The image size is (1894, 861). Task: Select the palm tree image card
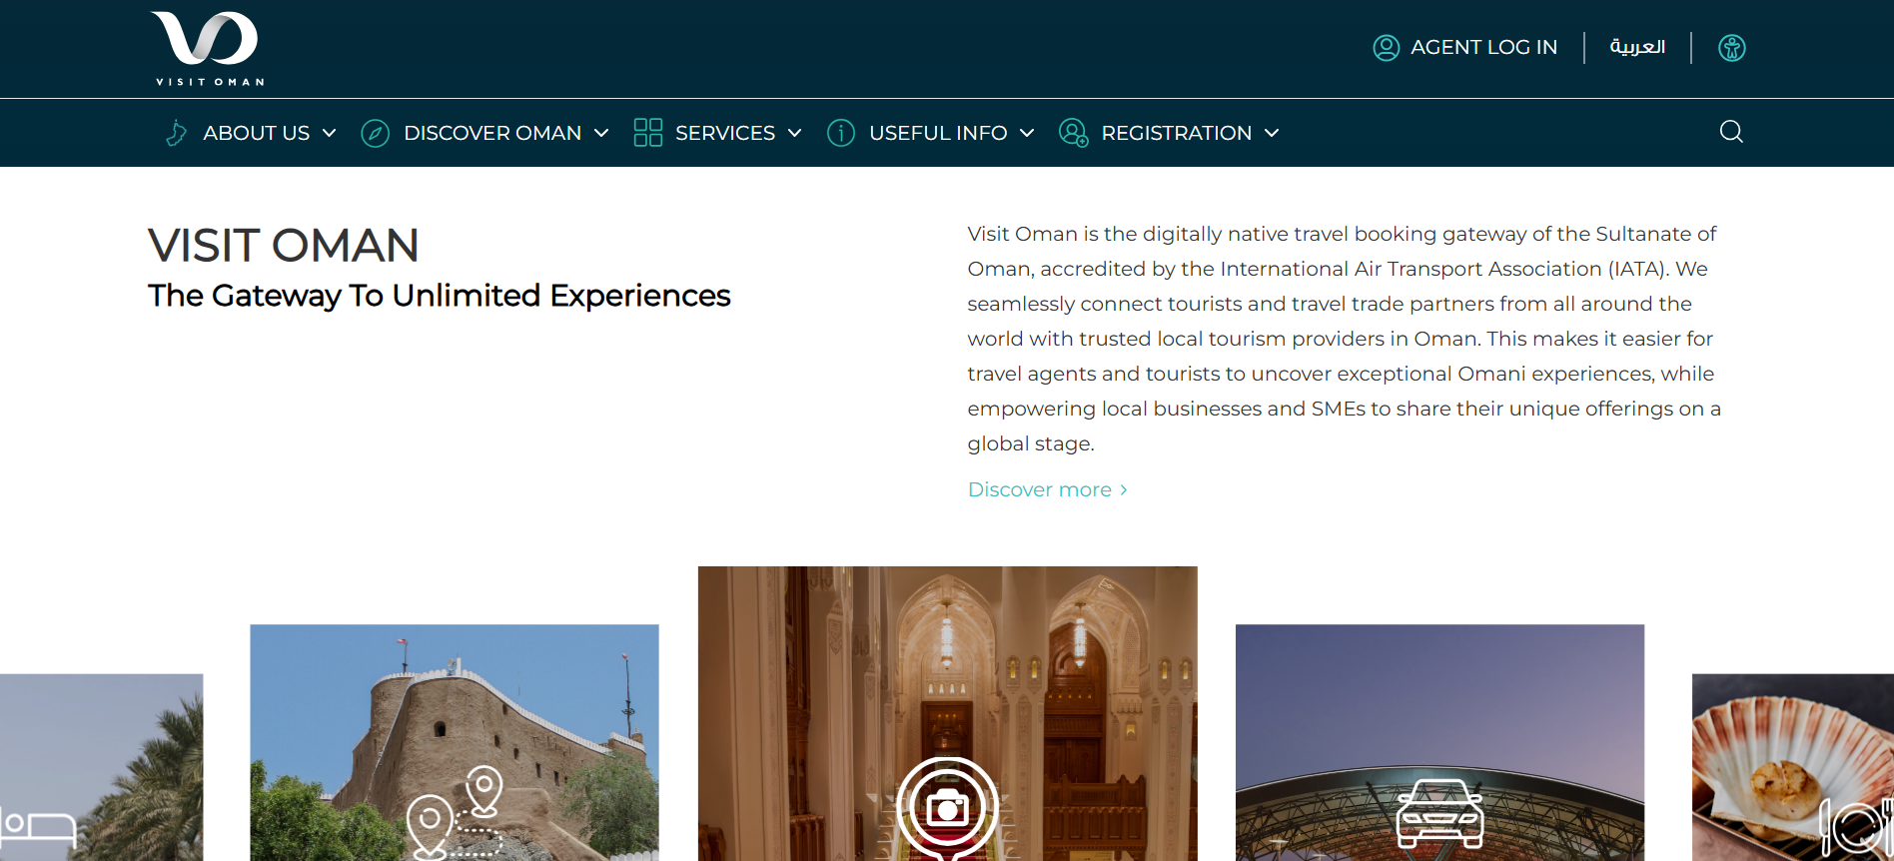(101, 767)
